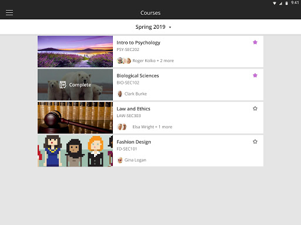Open Biological Sciences polar bear thumbnail

75,84
